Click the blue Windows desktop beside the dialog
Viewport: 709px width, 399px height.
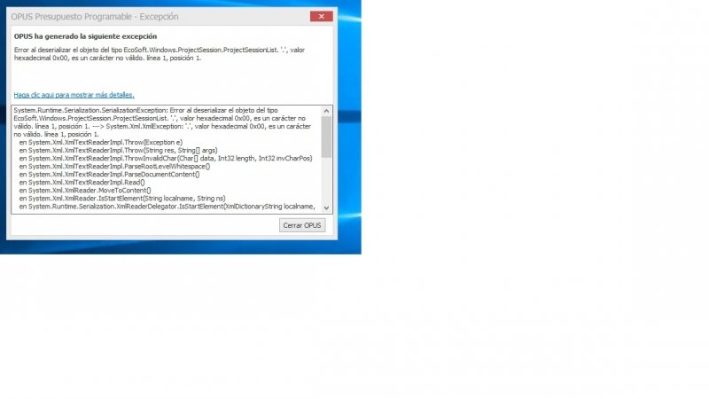point(347,133)
